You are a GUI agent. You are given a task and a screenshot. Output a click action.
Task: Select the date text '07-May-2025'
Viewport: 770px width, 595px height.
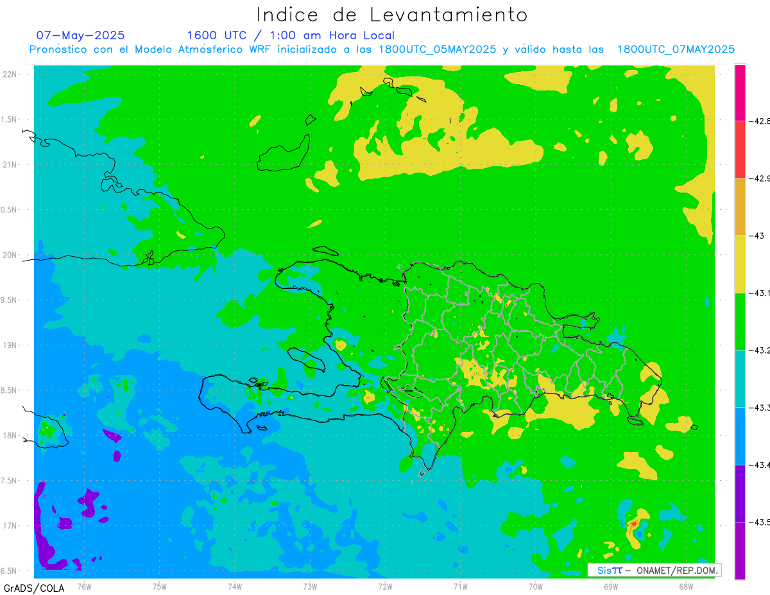tap(80, 35)
